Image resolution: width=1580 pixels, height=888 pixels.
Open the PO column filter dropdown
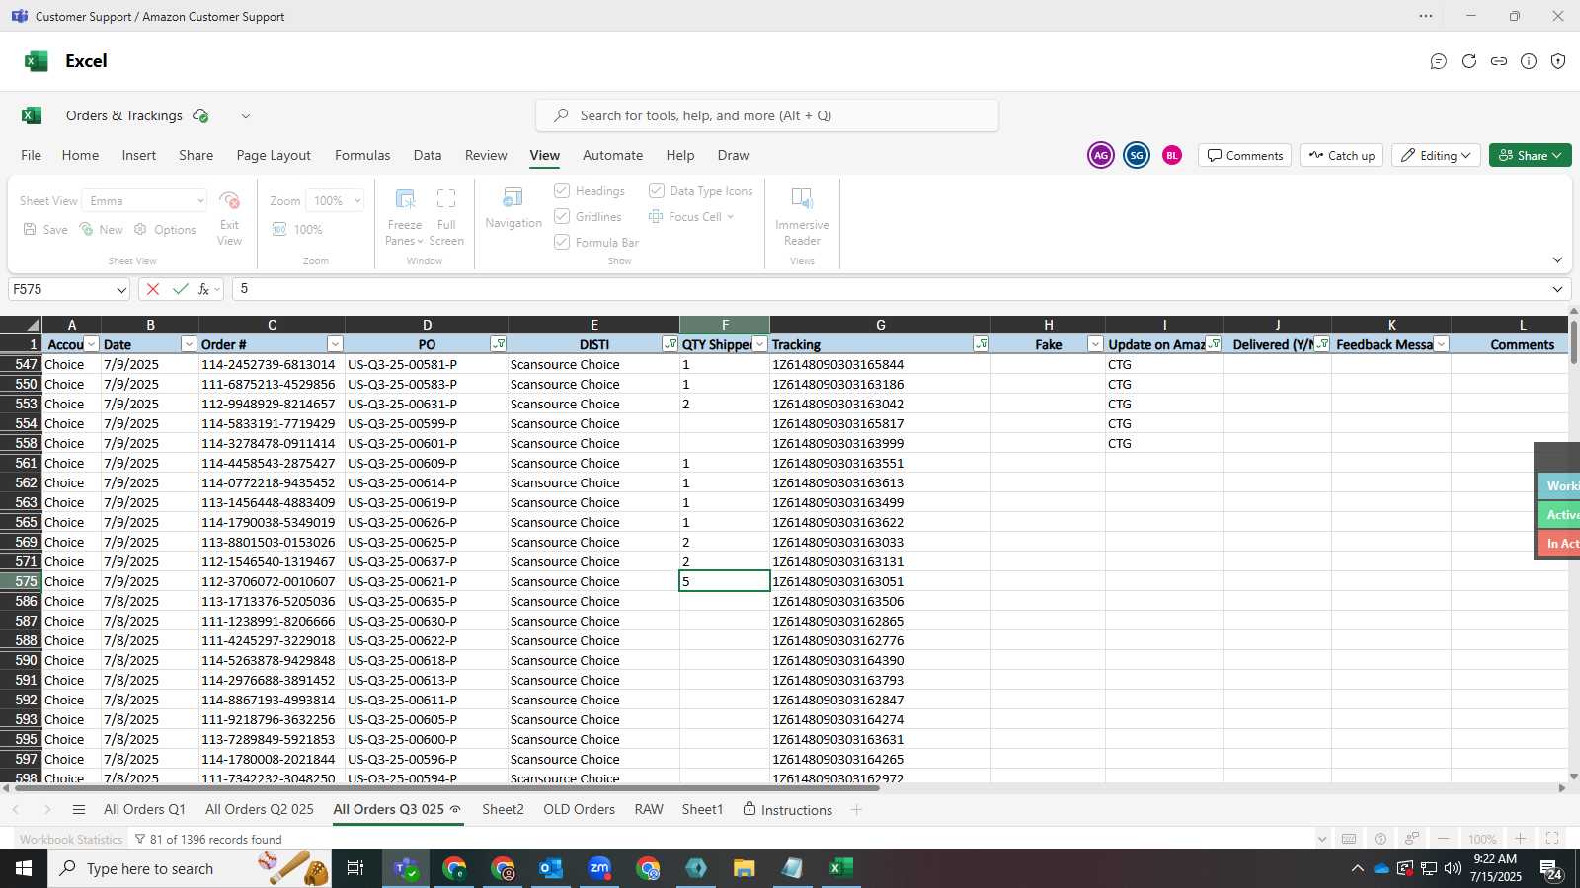click(x=499, y=344)
